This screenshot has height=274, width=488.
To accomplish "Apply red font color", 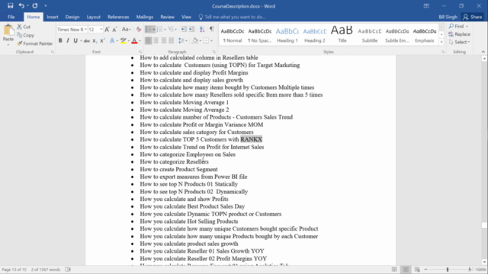I will pyautogui.click(x=134, y=40).
